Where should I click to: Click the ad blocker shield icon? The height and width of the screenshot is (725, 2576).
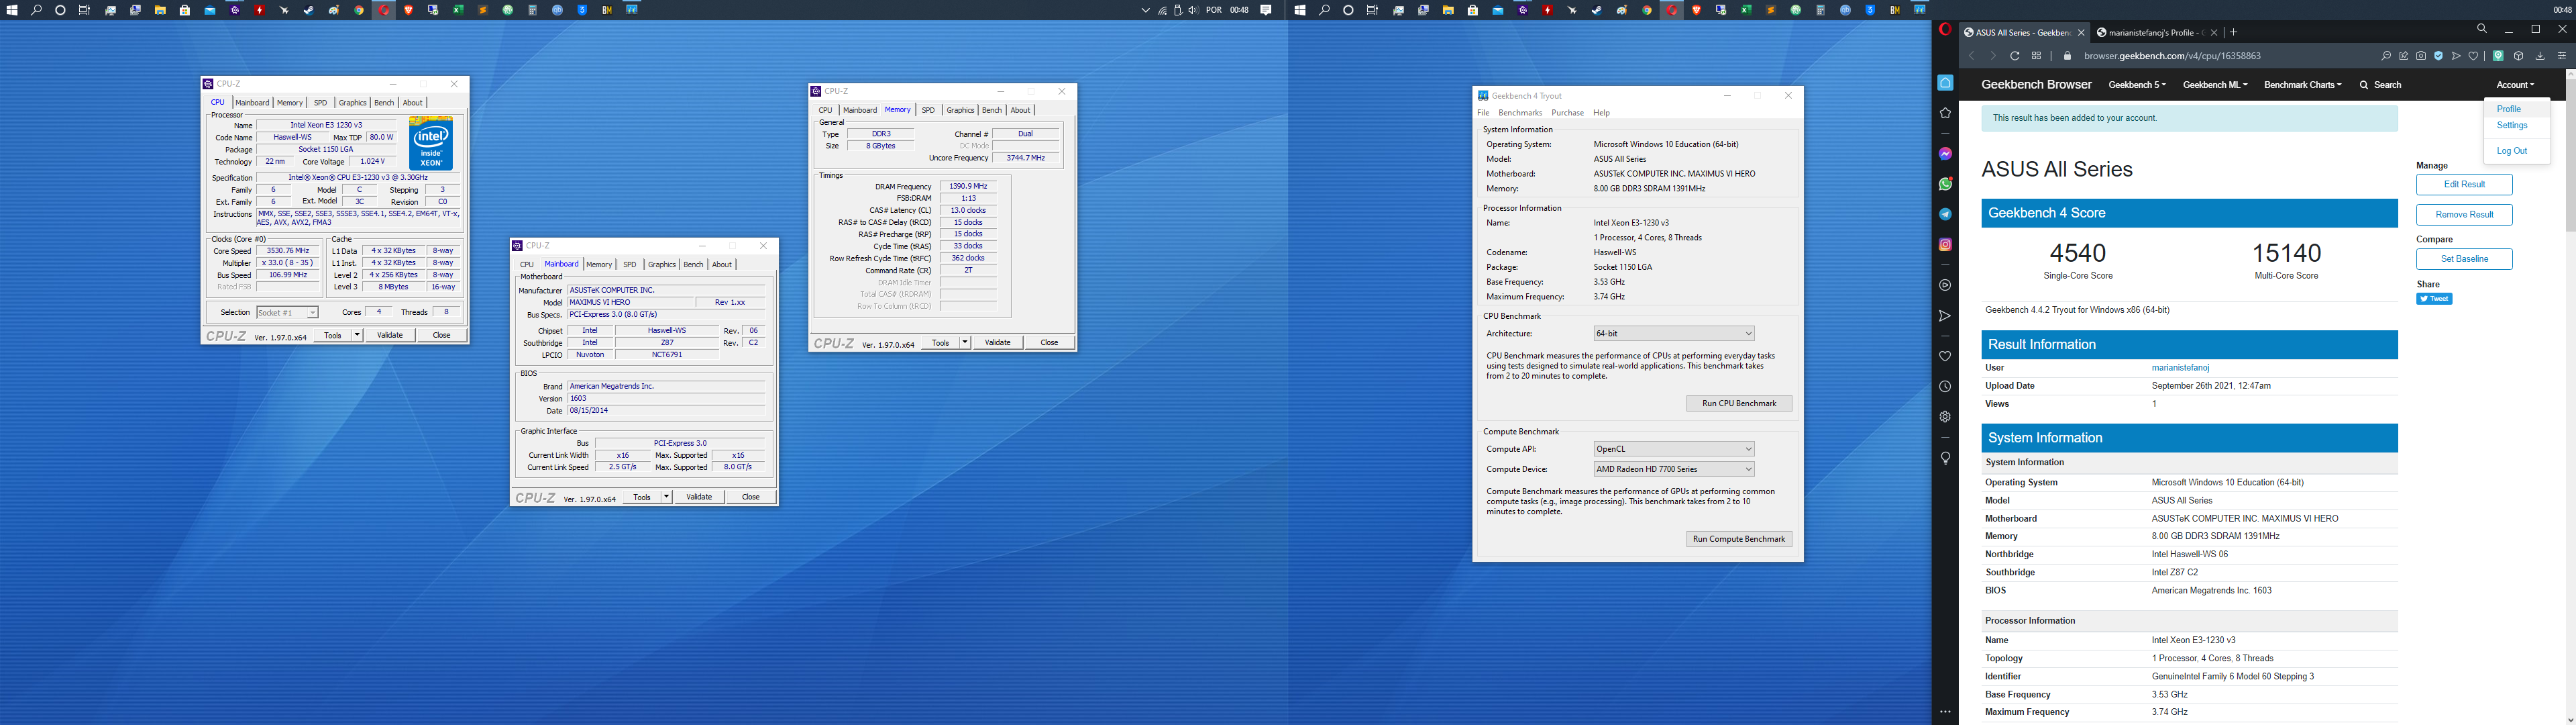[2438, 56]
